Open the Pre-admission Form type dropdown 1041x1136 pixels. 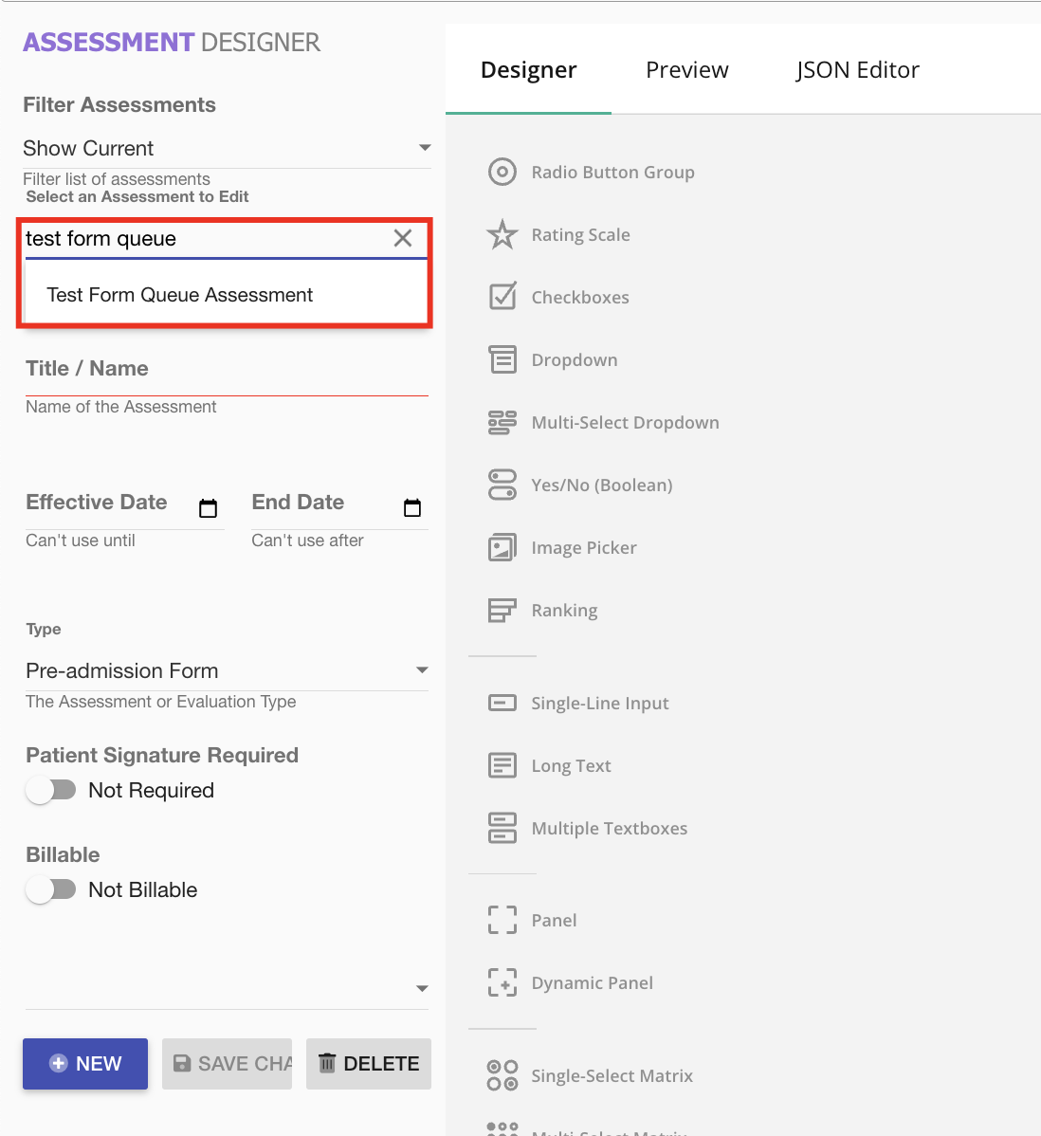pyautogui.click(x=422, y=670)
